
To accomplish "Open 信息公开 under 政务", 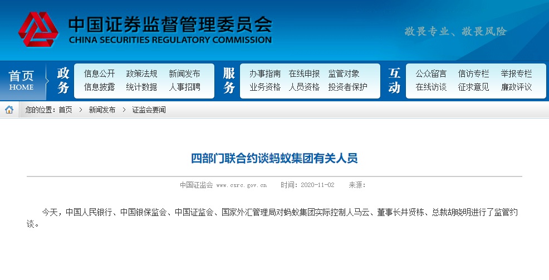I will 100,73.
